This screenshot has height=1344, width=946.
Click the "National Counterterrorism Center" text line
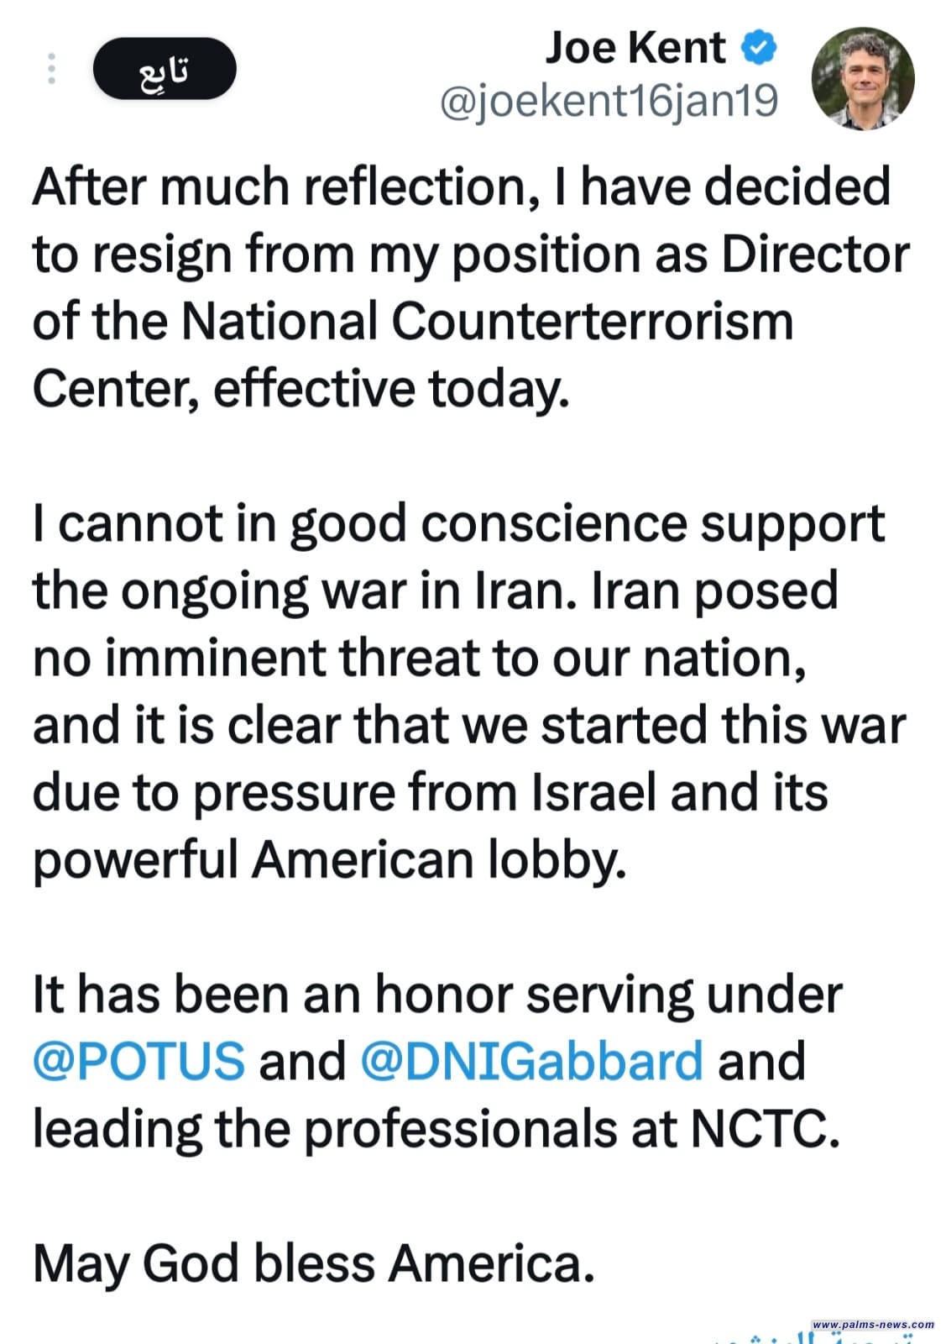(x=413, y=321)
